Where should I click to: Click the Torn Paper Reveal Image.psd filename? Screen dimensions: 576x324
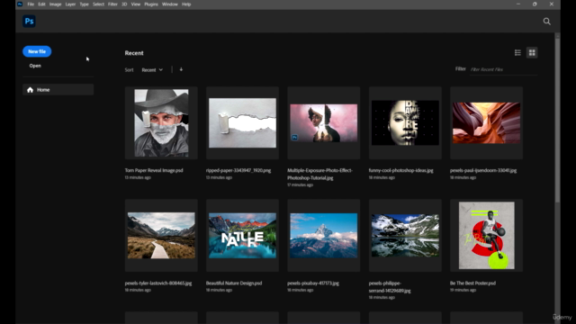point(154,170)
